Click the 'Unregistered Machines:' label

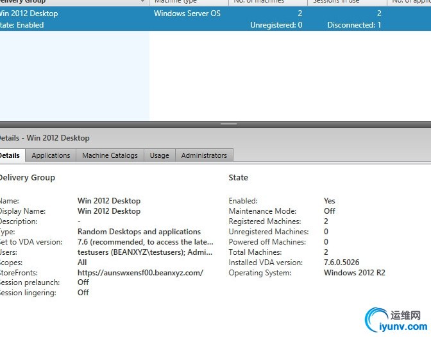[x=269, y=232]
